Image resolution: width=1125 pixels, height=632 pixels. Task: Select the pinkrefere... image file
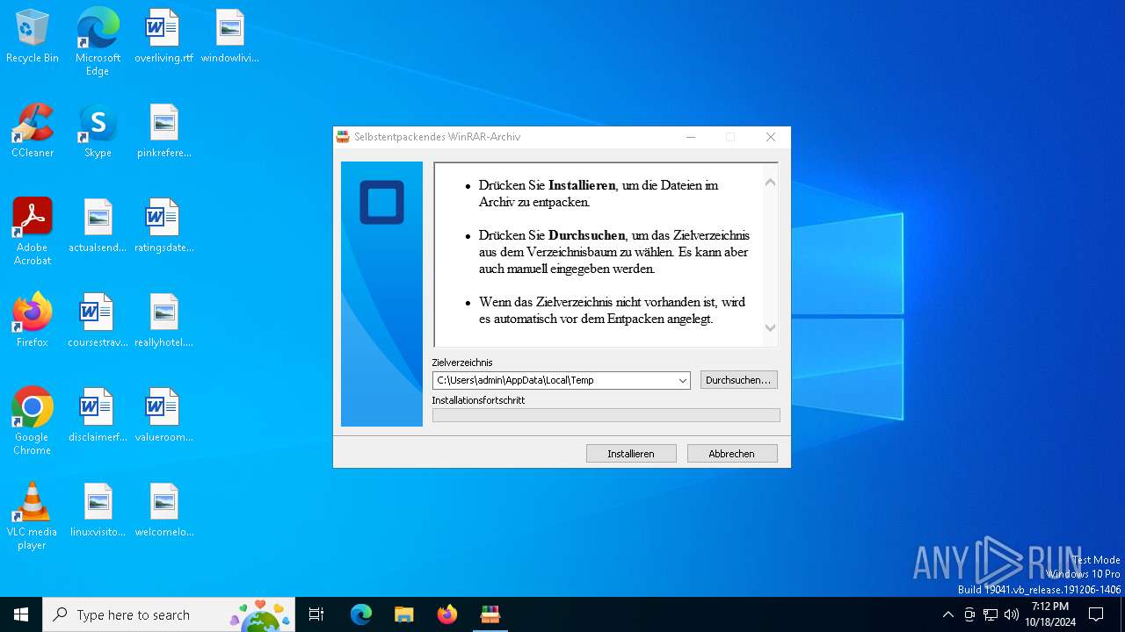click(x=163, y=132)
